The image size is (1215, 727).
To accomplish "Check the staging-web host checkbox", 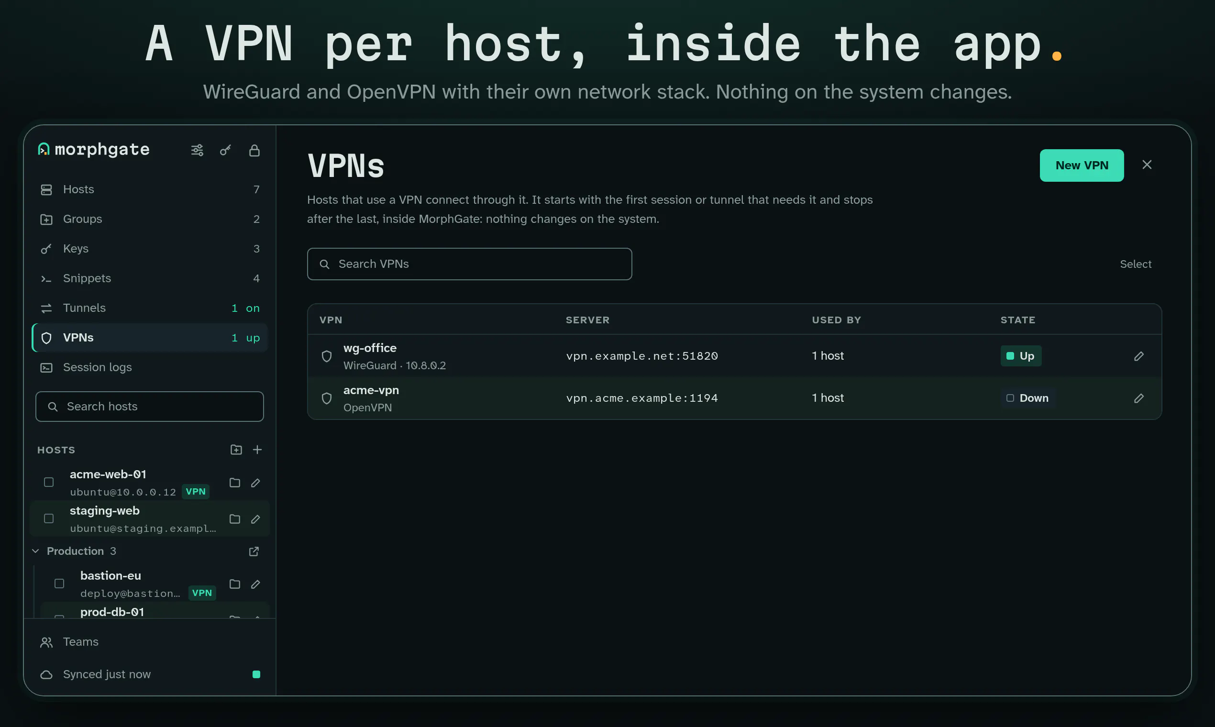I will (x=48, y=518).
